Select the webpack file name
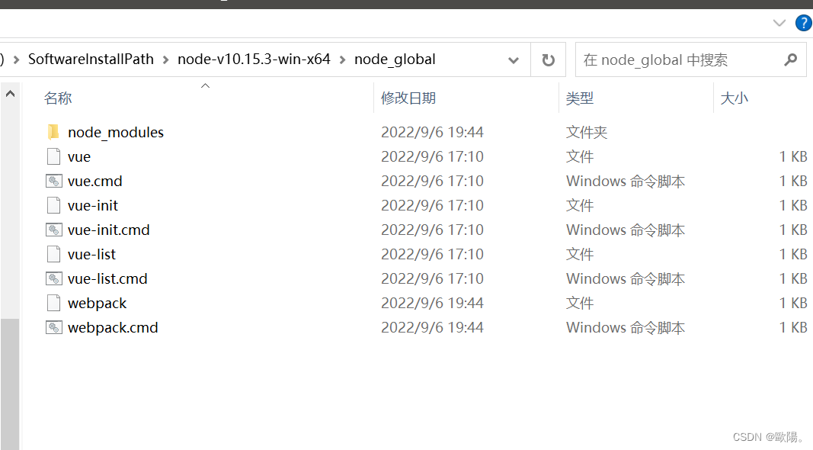The width and height of the screenshot is (813, 450). [97, 303]
